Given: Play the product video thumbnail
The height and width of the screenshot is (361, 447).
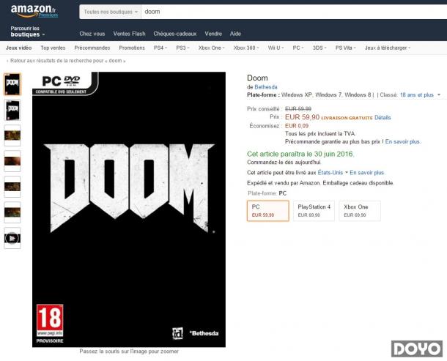Looking at the screenshot, I should point(12,238).
